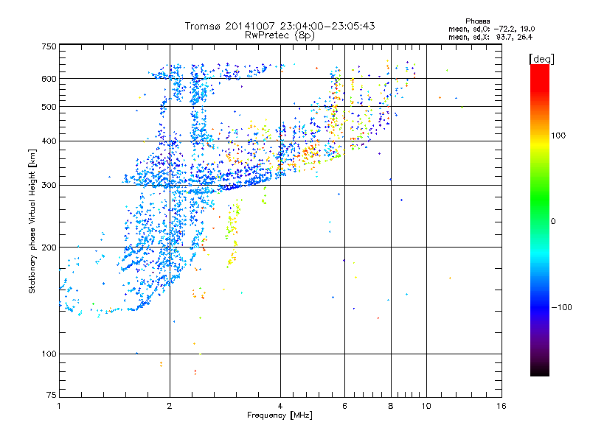The image size is (590, 442).
Task: Click the y-axis tick label "400"
Action: (x=49, y=141)
